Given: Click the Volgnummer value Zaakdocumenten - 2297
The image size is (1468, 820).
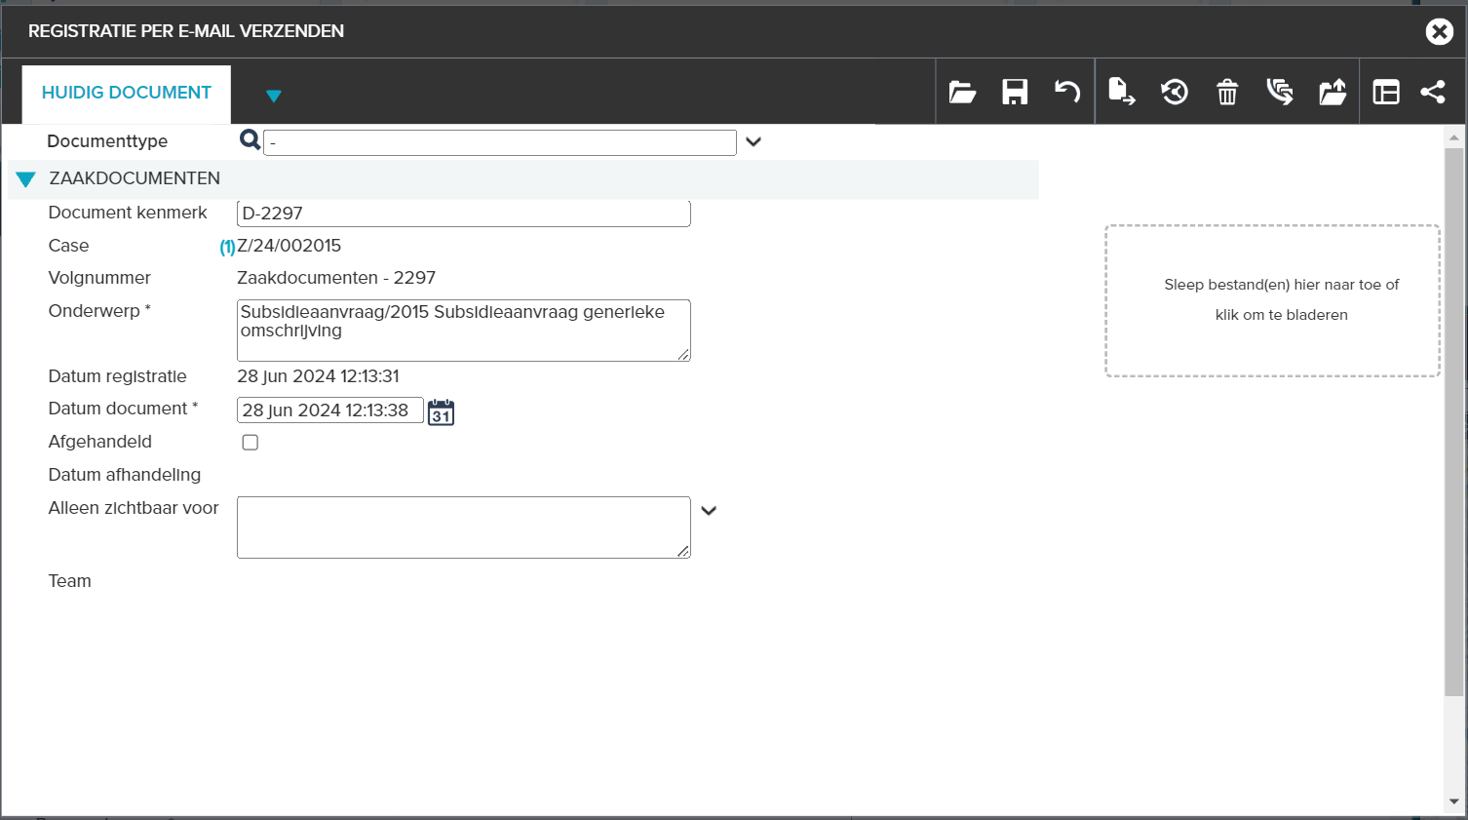Looking at the screenshot, I should pyautogui.click(x=336, y=278).
